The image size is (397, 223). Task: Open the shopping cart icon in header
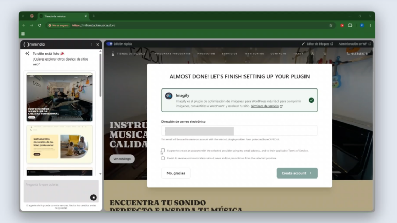coord(325,54)
